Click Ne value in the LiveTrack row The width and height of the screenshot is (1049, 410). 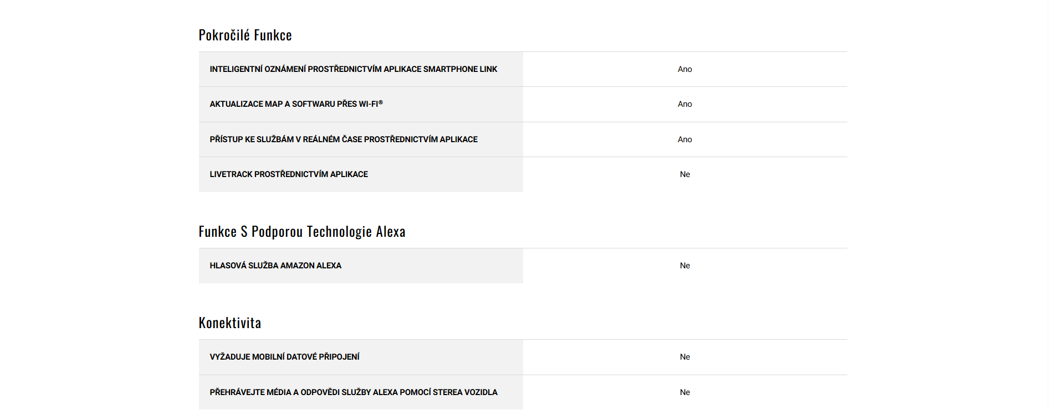(x=684, y=174)
